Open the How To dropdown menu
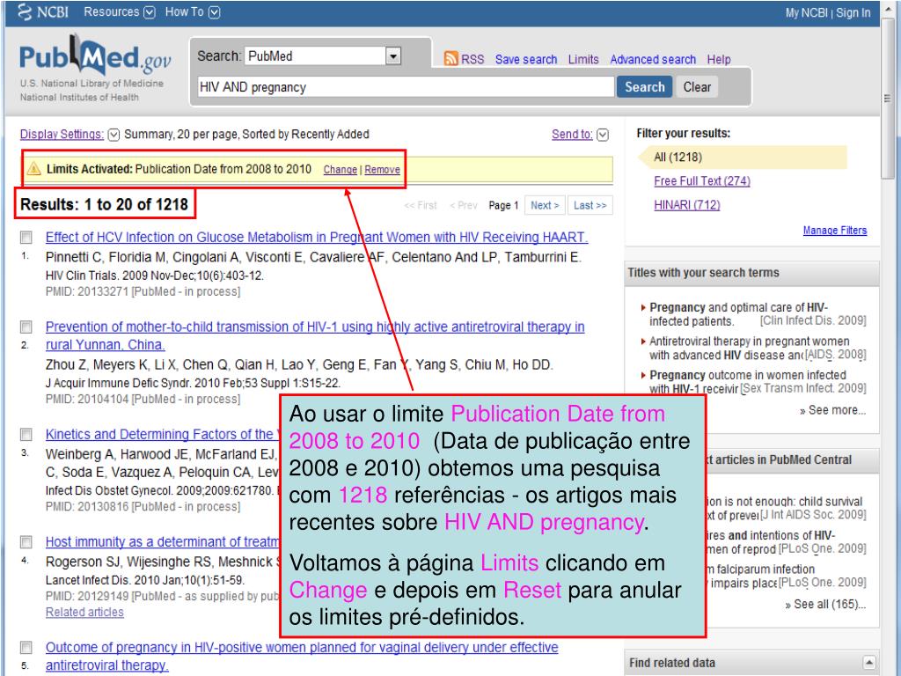The image size is (901, 676). click(x=192, y=11)
